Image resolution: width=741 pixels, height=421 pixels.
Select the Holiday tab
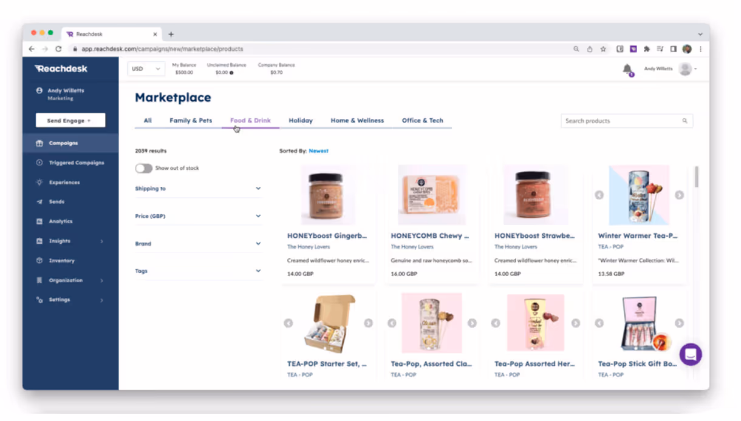click(x=301, y=121)
